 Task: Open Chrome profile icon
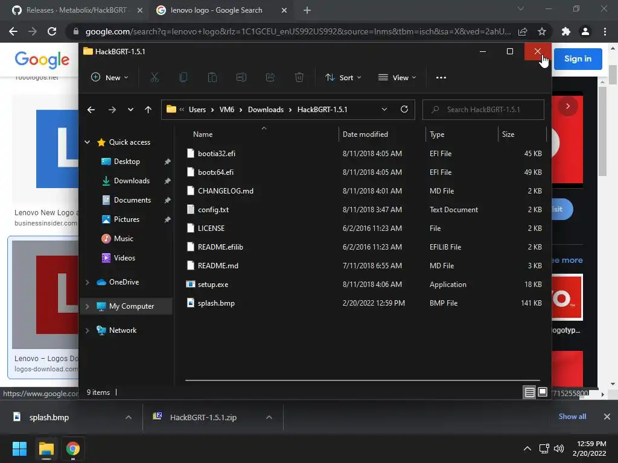click(585, 31)
